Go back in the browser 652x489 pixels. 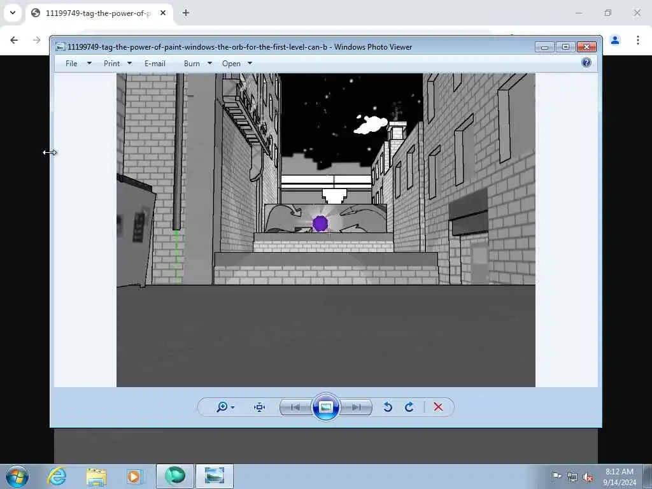(14, 40)
